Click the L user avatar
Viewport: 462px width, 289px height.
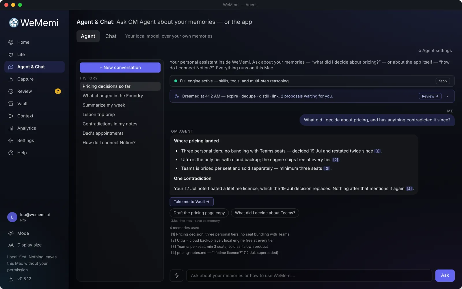coord(12,217)
